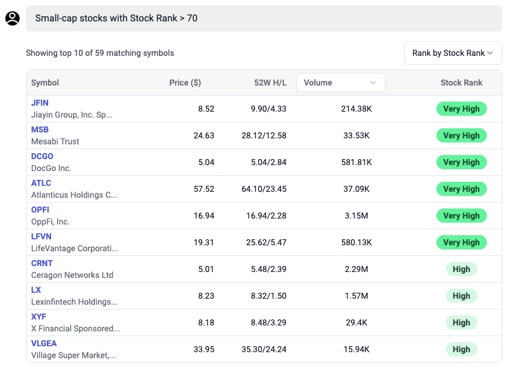Open the VLGEA stock link
The image size is (513, 370).
pos(44,343)
